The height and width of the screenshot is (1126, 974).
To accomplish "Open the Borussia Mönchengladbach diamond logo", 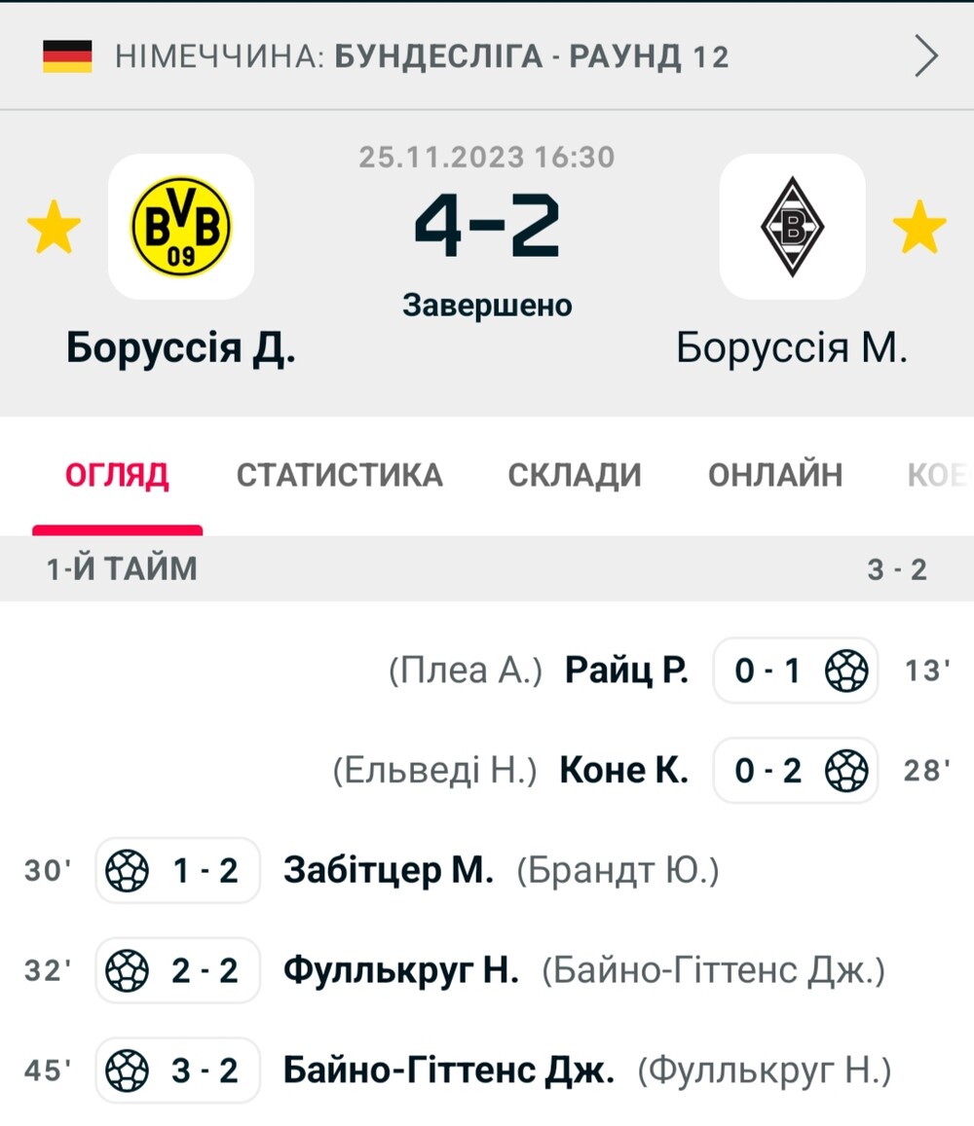I will pos(792,226).
